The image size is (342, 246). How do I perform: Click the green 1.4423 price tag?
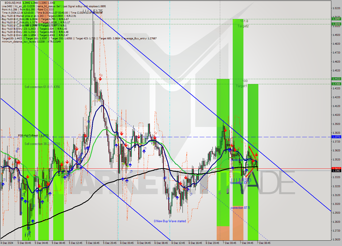click(x=336, y=79)
